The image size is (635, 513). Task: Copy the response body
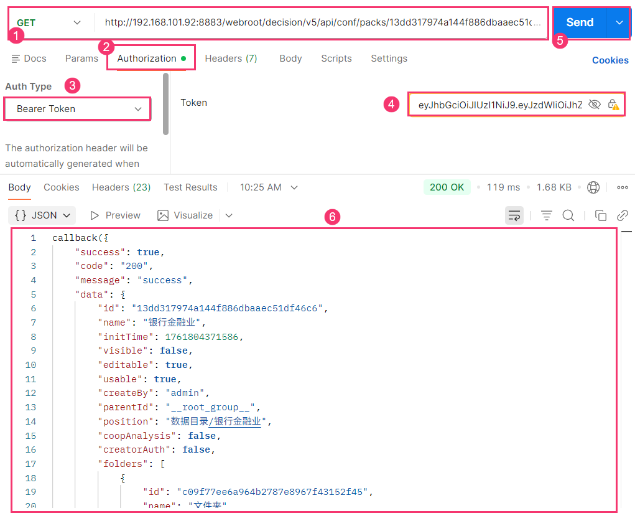(600, 215)
